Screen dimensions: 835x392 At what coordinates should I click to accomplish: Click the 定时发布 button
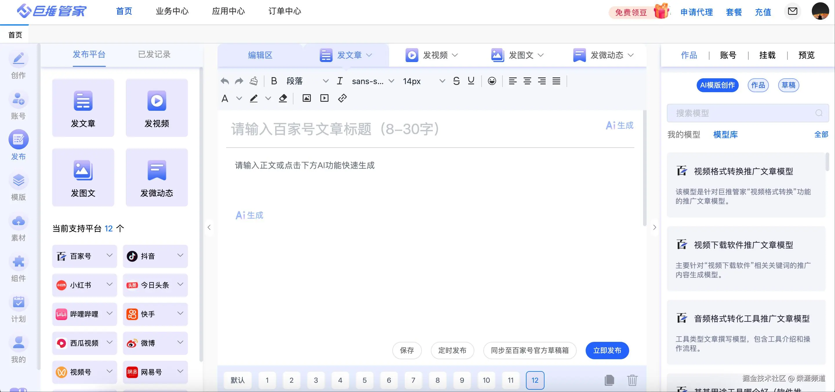click(x=452, y=351)
